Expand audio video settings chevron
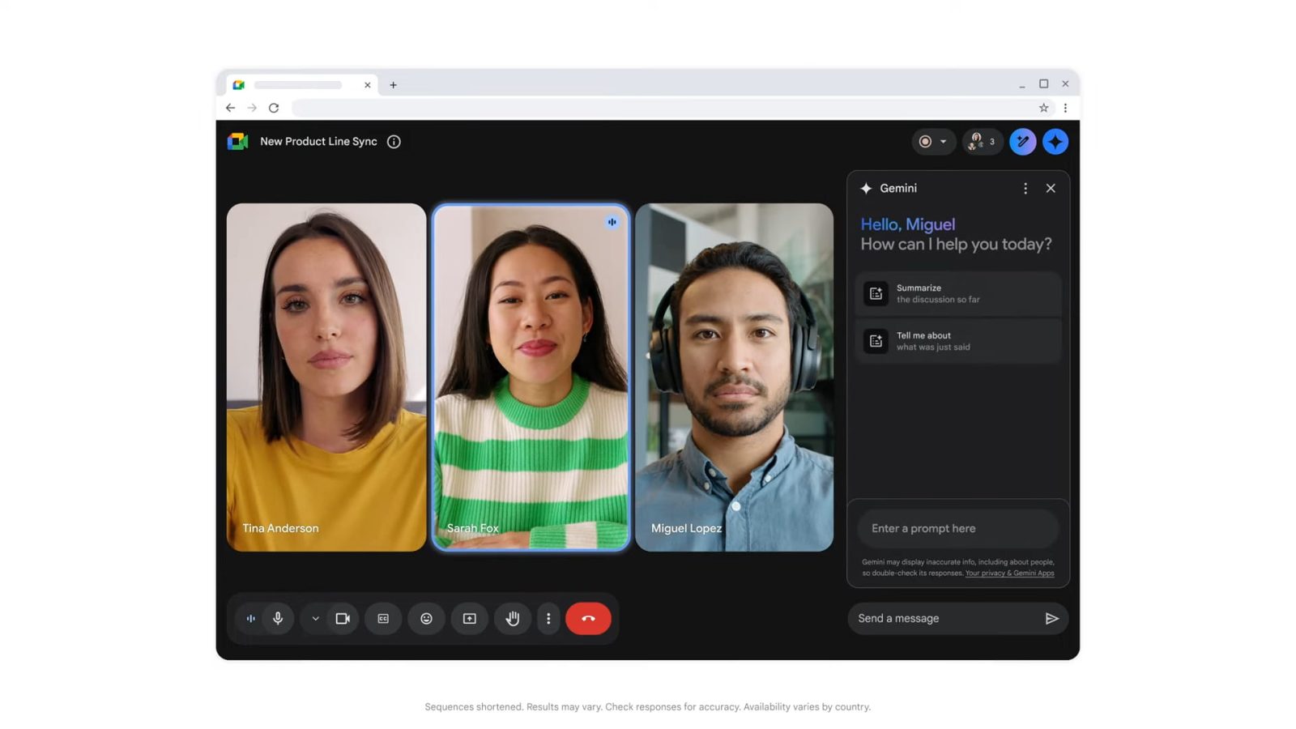This screenshot has height=729, width=1296. tap(315, 619)
